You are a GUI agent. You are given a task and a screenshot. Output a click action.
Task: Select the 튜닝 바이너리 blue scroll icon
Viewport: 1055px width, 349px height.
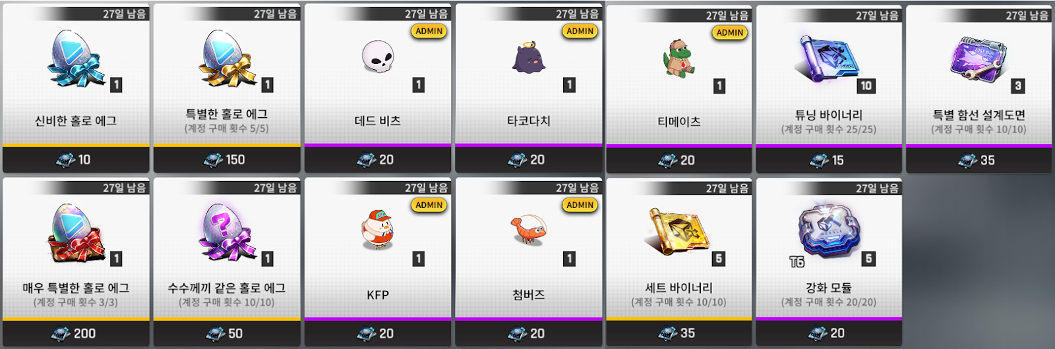click(x=829, y=59)
